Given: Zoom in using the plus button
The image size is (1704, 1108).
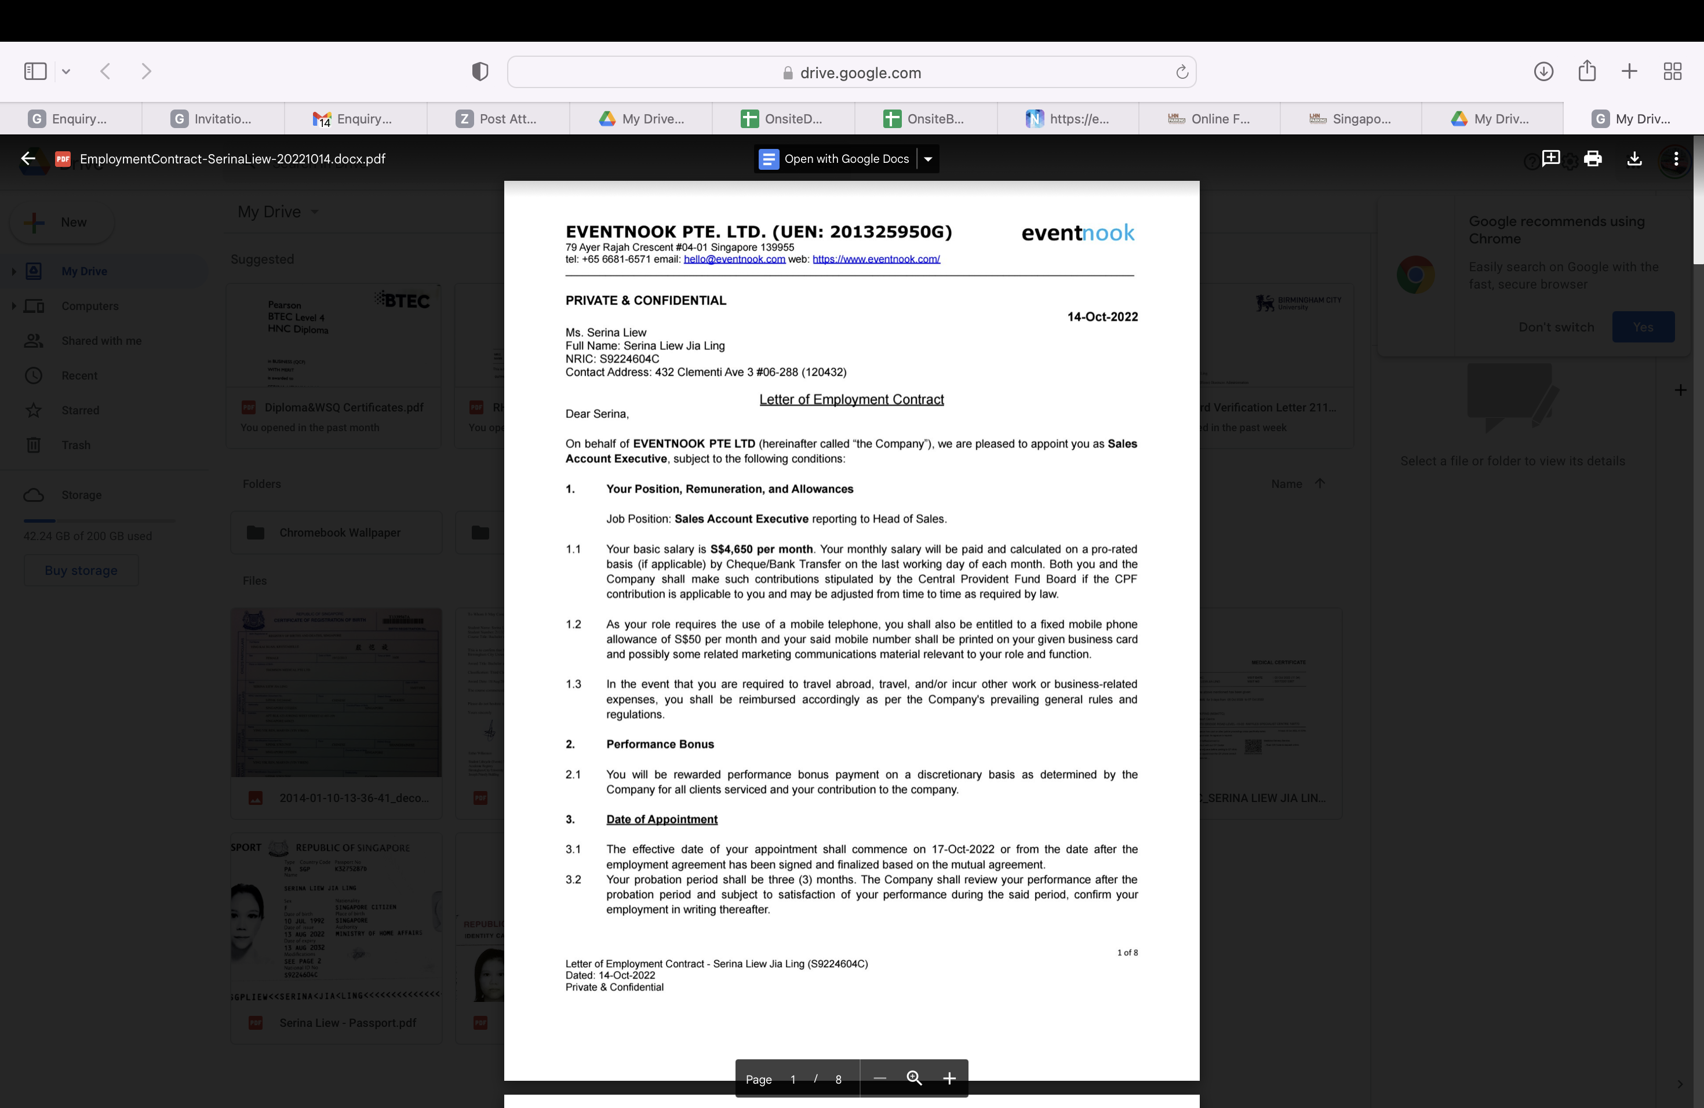Looking at the screenshot, I should tap(949, 1078).
